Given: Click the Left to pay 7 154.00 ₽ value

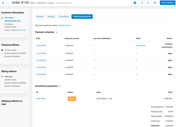Looking at the screenshot, I should [169, 121].
